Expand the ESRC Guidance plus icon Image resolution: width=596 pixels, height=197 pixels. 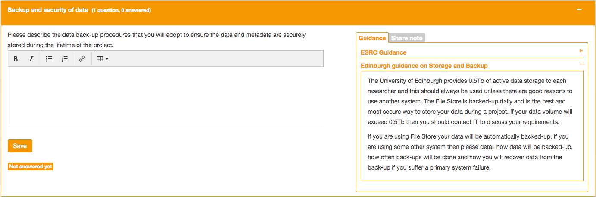(581, 51)
